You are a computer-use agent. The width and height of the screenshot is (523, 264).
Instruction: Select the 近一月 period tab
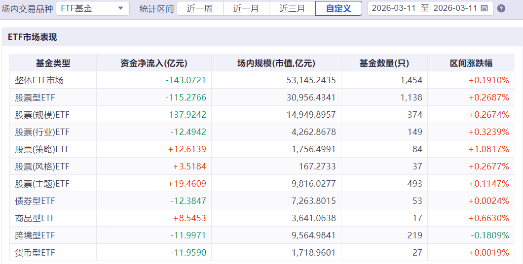[x=246, y=8]
